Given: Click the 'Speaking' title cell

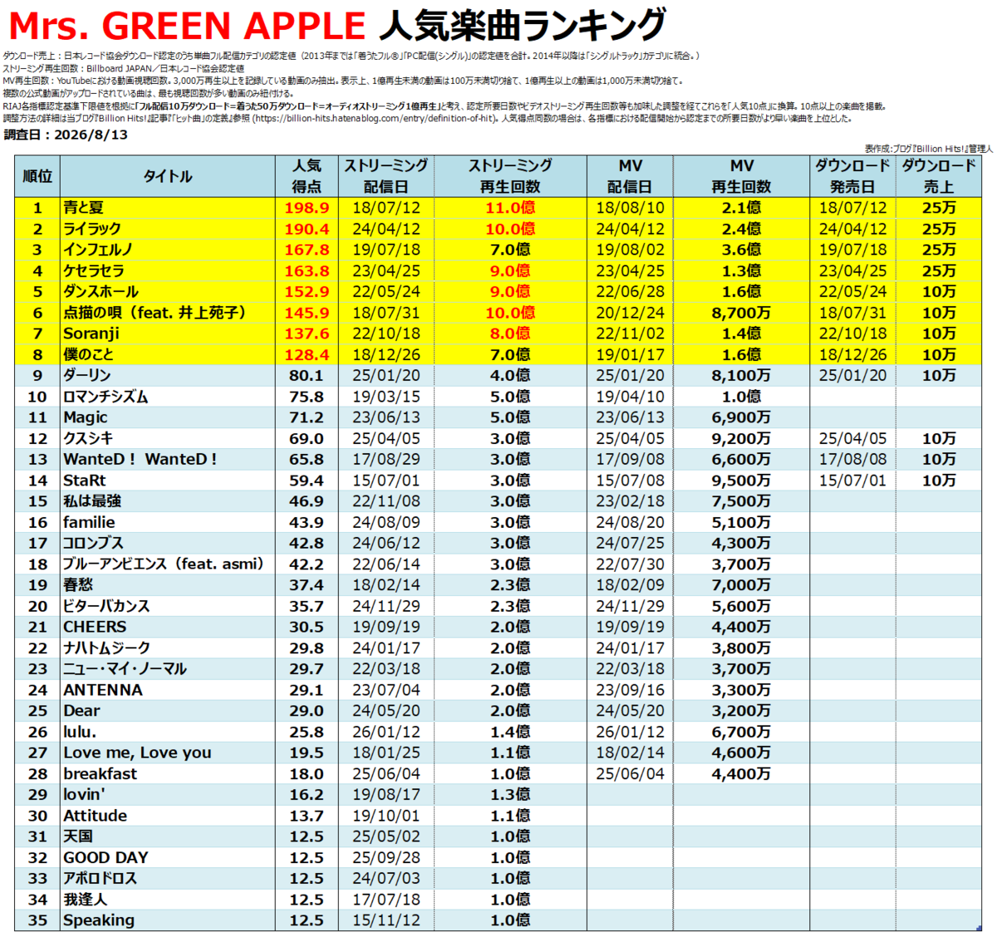Looking at the screenshot, I should [x=167, y=920].
